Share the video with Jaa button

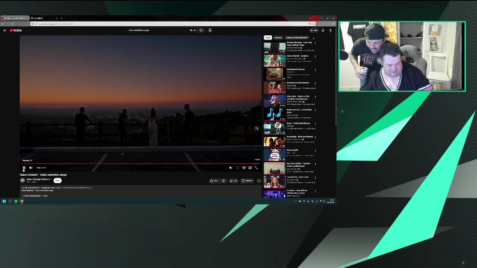coord(234,181)
